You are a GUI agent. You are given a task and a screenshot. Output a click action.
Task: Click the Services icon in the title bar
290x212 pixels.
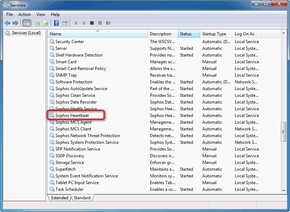[6, 5]
